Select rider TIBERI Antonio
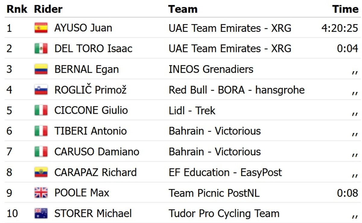Viewport: 362px width, 223px height. (90, 131)
